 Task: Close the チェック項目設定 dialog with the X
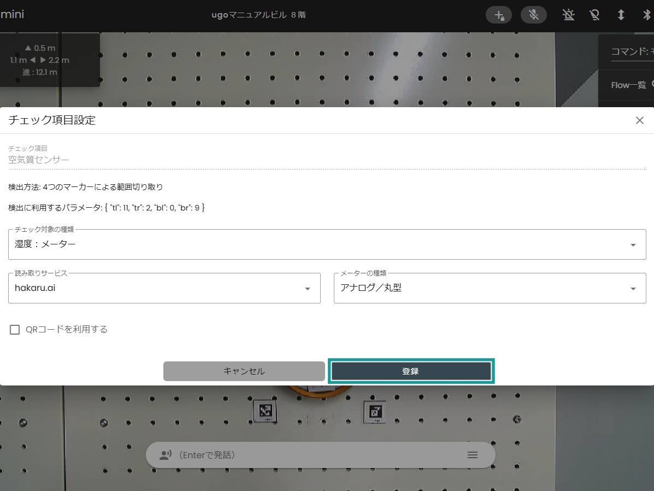tap(639, 120)
